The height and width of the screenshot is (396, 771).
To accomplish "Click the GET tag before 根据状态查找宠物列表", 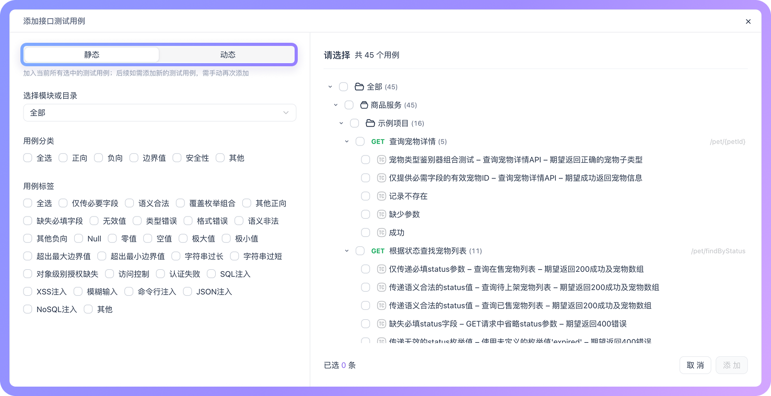I will tap(378, 251).
